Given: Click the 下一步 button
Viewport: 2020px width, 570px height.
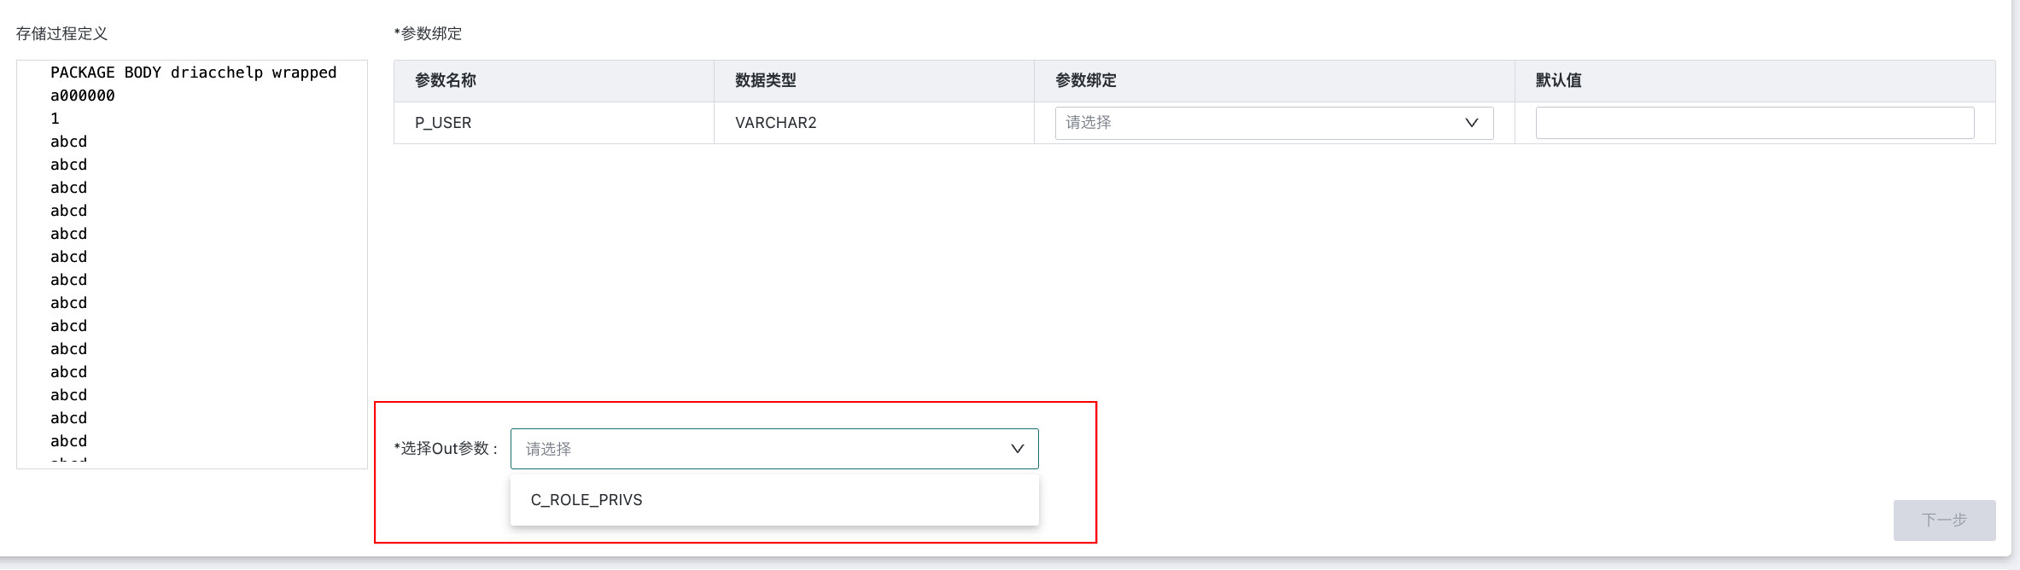Looking at the screenshot, I should [x=1944, y=520].
